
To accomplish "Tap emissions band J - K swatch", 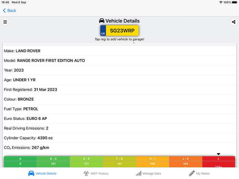I will 185,162.
